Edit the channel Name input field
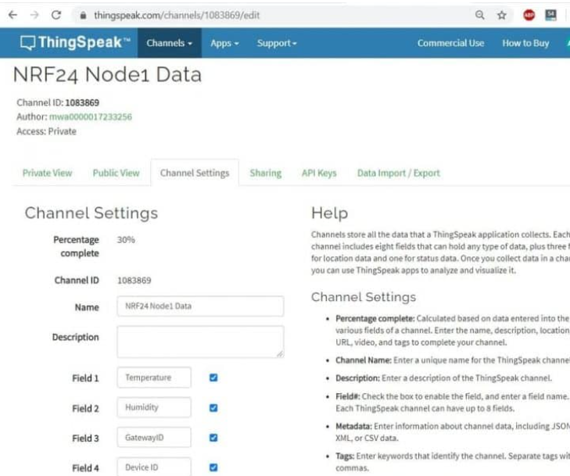Screen dimensions: 570x476 tap(200, 306)
